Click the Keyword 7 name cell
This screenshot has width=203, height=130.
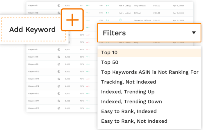33,49
